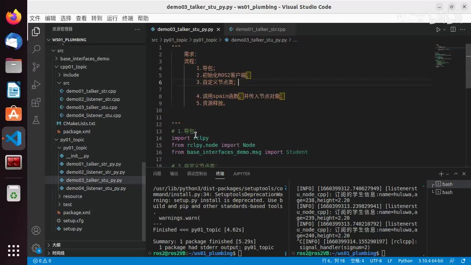Click the editor vertical scrollbar thumb
The image size is (471, 265).
pyautogui.click(x=468, y=66)
